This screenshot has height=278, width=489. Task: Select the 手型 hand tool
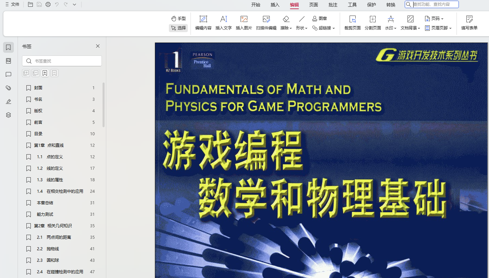[x=178, y=19]
